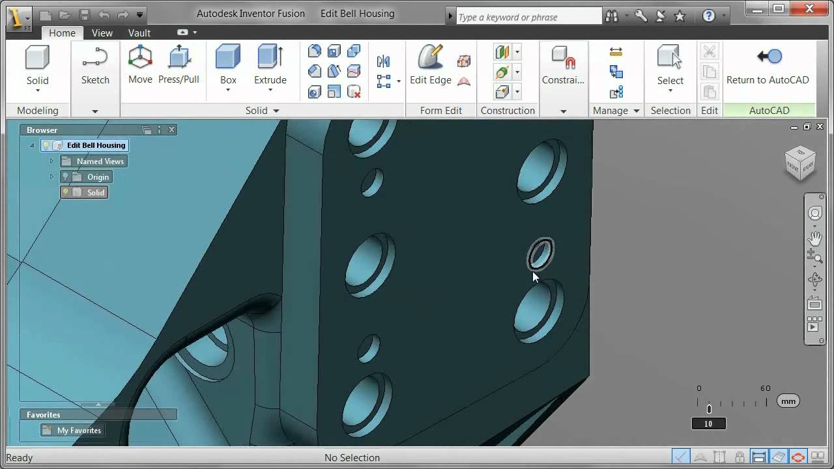The width and height of the screenshot is (834, 469).
Task: Open the quick access toolbar customize arrow
Action: [139, 14]
